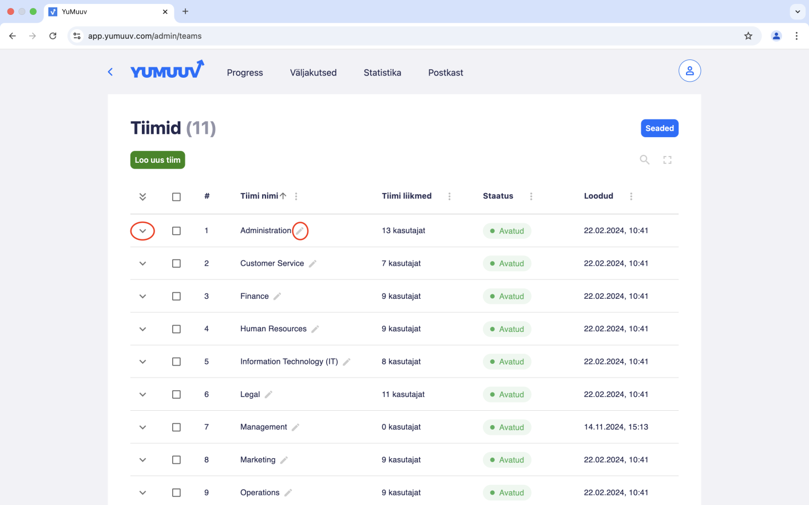Open the Progress navigation item
Image resolution: width=809 pixels, height=505 pixels.
click(x=245, y=73)
